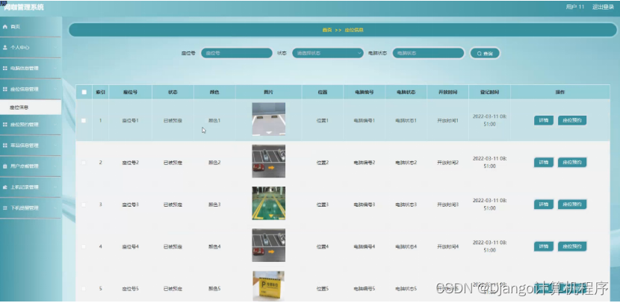
Task: Click 座位预约 button for row 座位号1
Action: tap(572, 120)
